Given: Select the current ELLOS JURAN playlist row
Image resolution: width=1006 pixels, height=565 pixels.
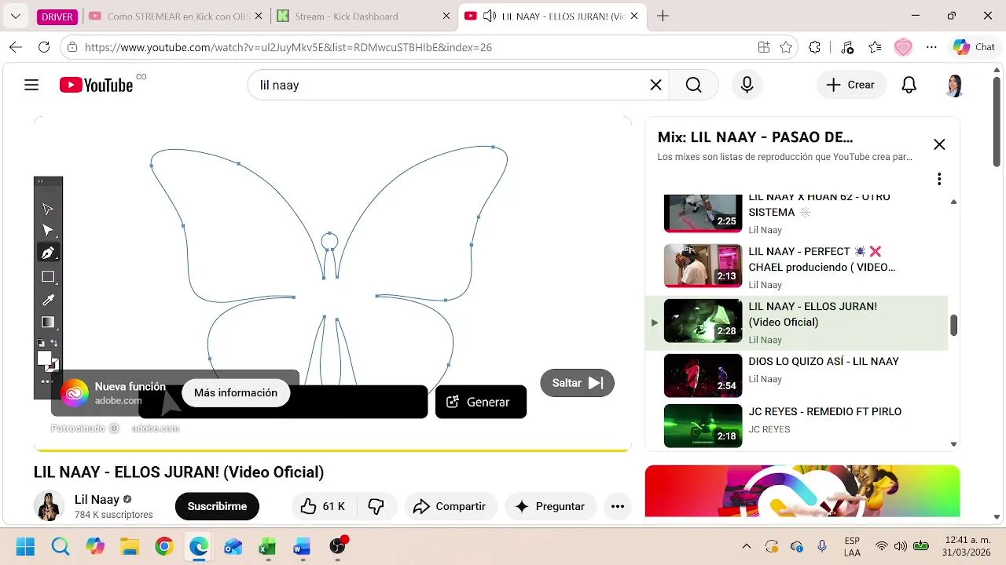Looking at the screenshot, I should click(796, 322).
